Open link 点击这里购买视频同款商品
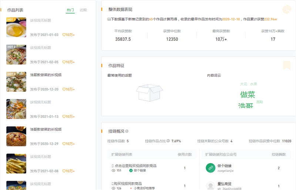 [135, 165]
